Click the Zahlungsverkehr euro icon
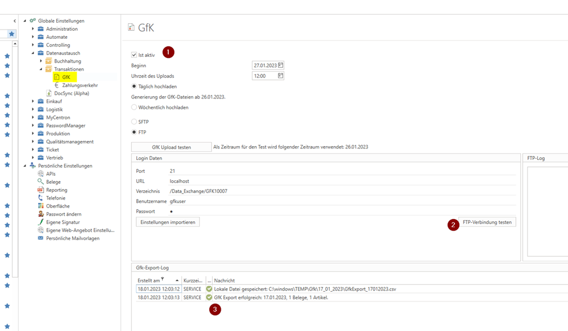568x331 pixels. (x=57, y=85)
